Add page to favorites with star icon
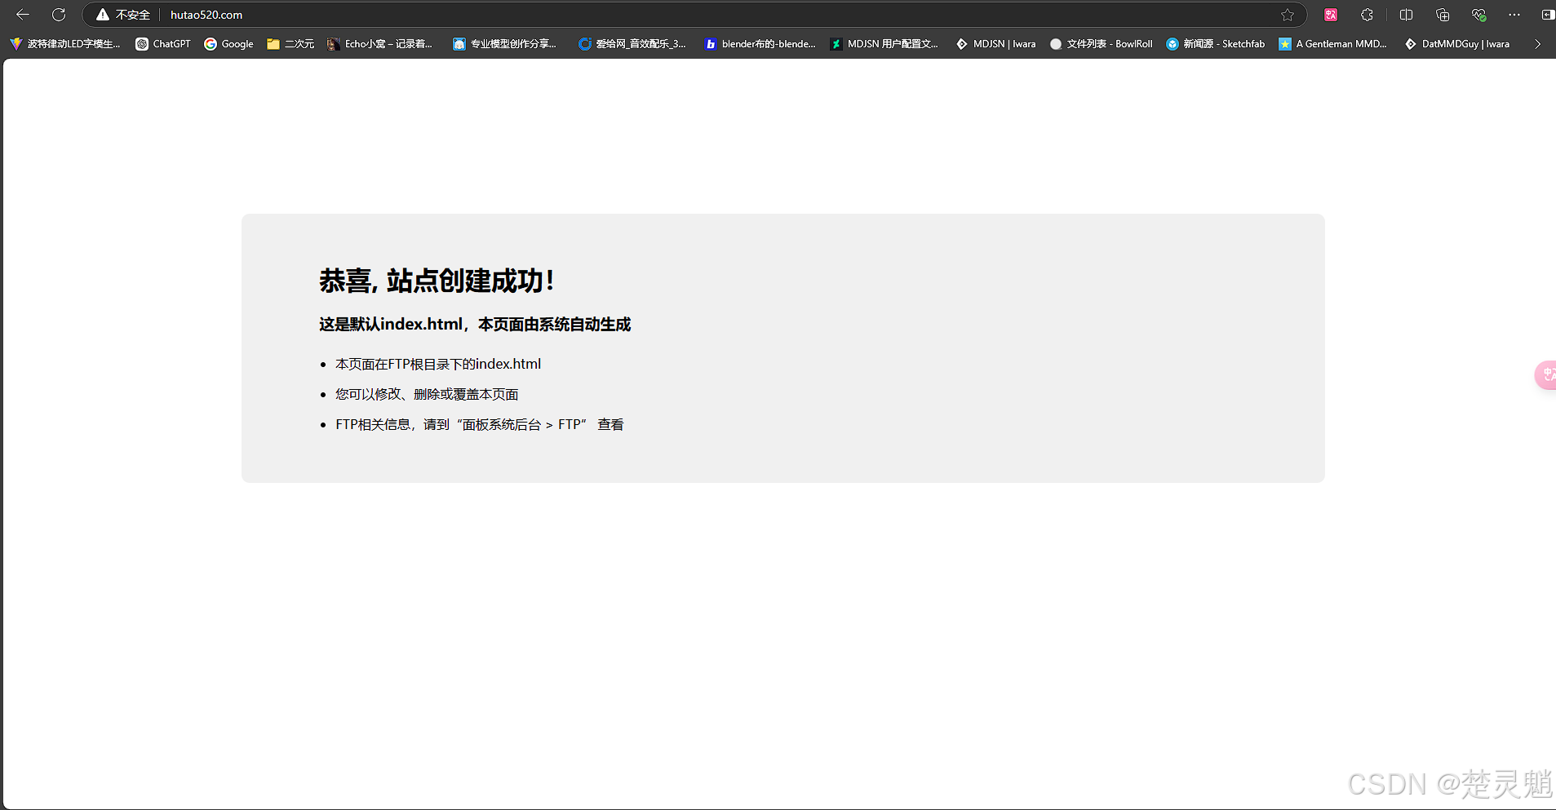Image resolution: width=1556 pixels, height=810 pixels. (x=1288, y=15)
